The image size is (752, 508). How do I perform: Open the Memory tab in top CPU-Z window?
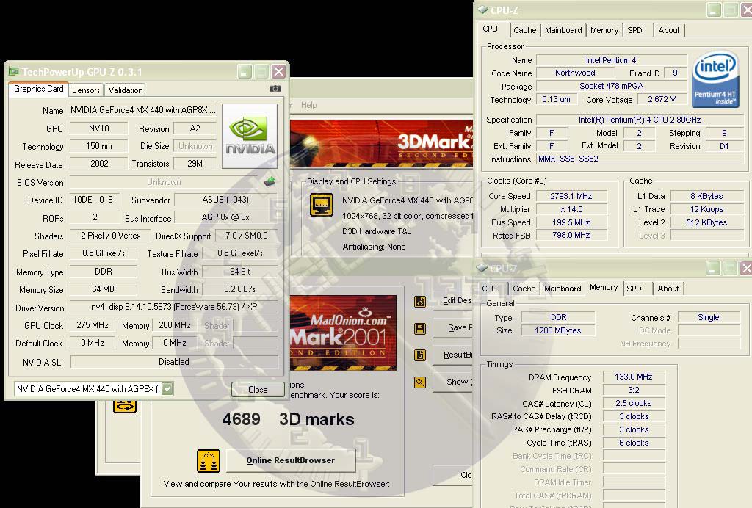[x=604, y=30]
